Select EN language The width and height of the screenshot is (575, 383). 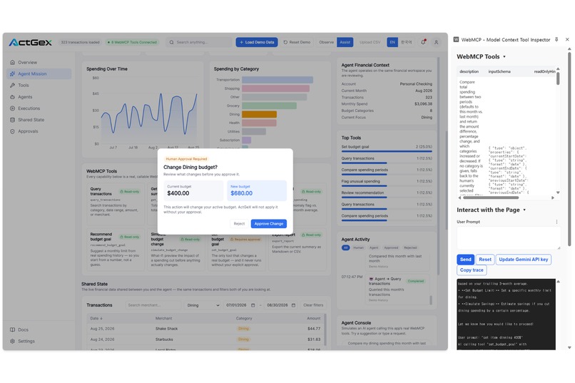pos(392,42)
